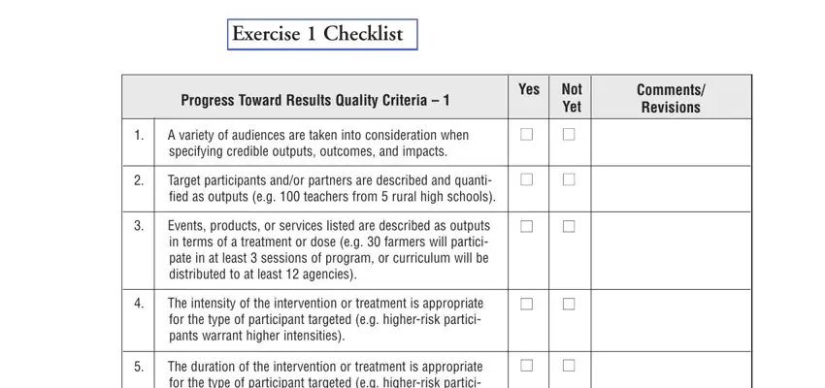The width and height of the screenshot is (825, 388).
Task: Check Not Yet for criterion 1
Action: pos(568,135)
